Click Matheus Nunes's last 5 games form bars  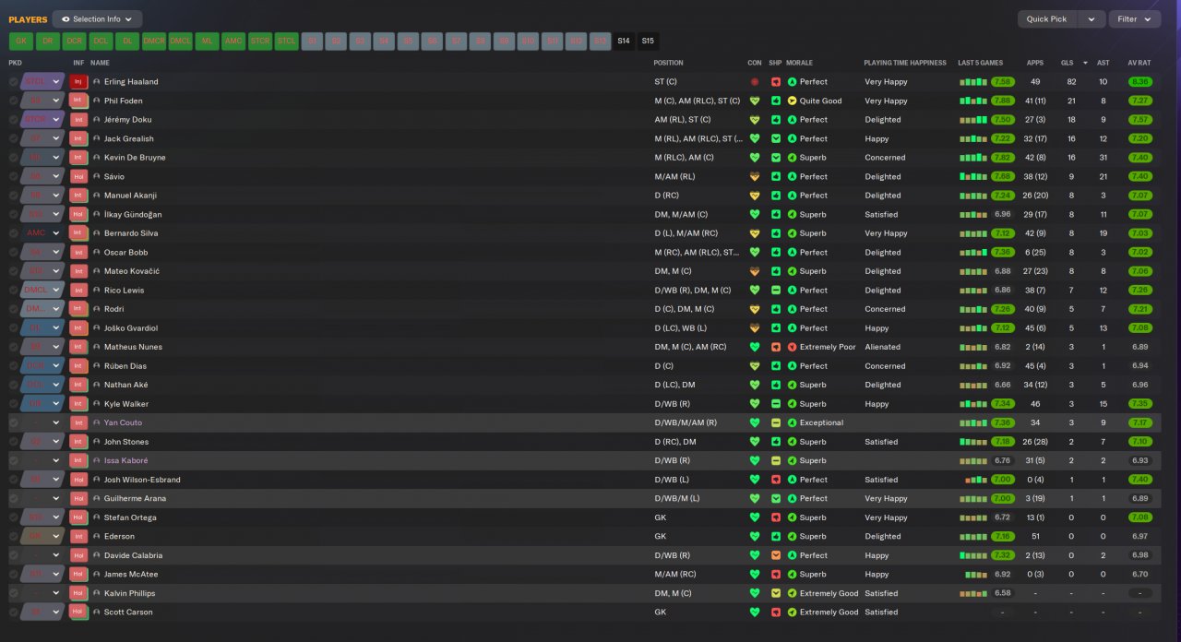972,347
